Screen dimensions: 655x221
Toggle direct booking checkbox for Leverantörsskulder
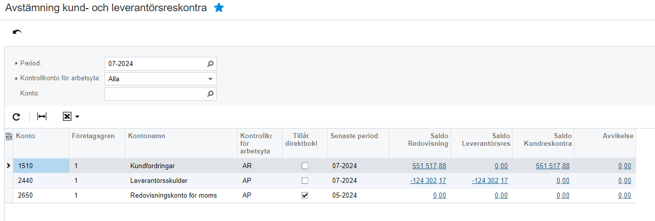(x=305, y=180)
